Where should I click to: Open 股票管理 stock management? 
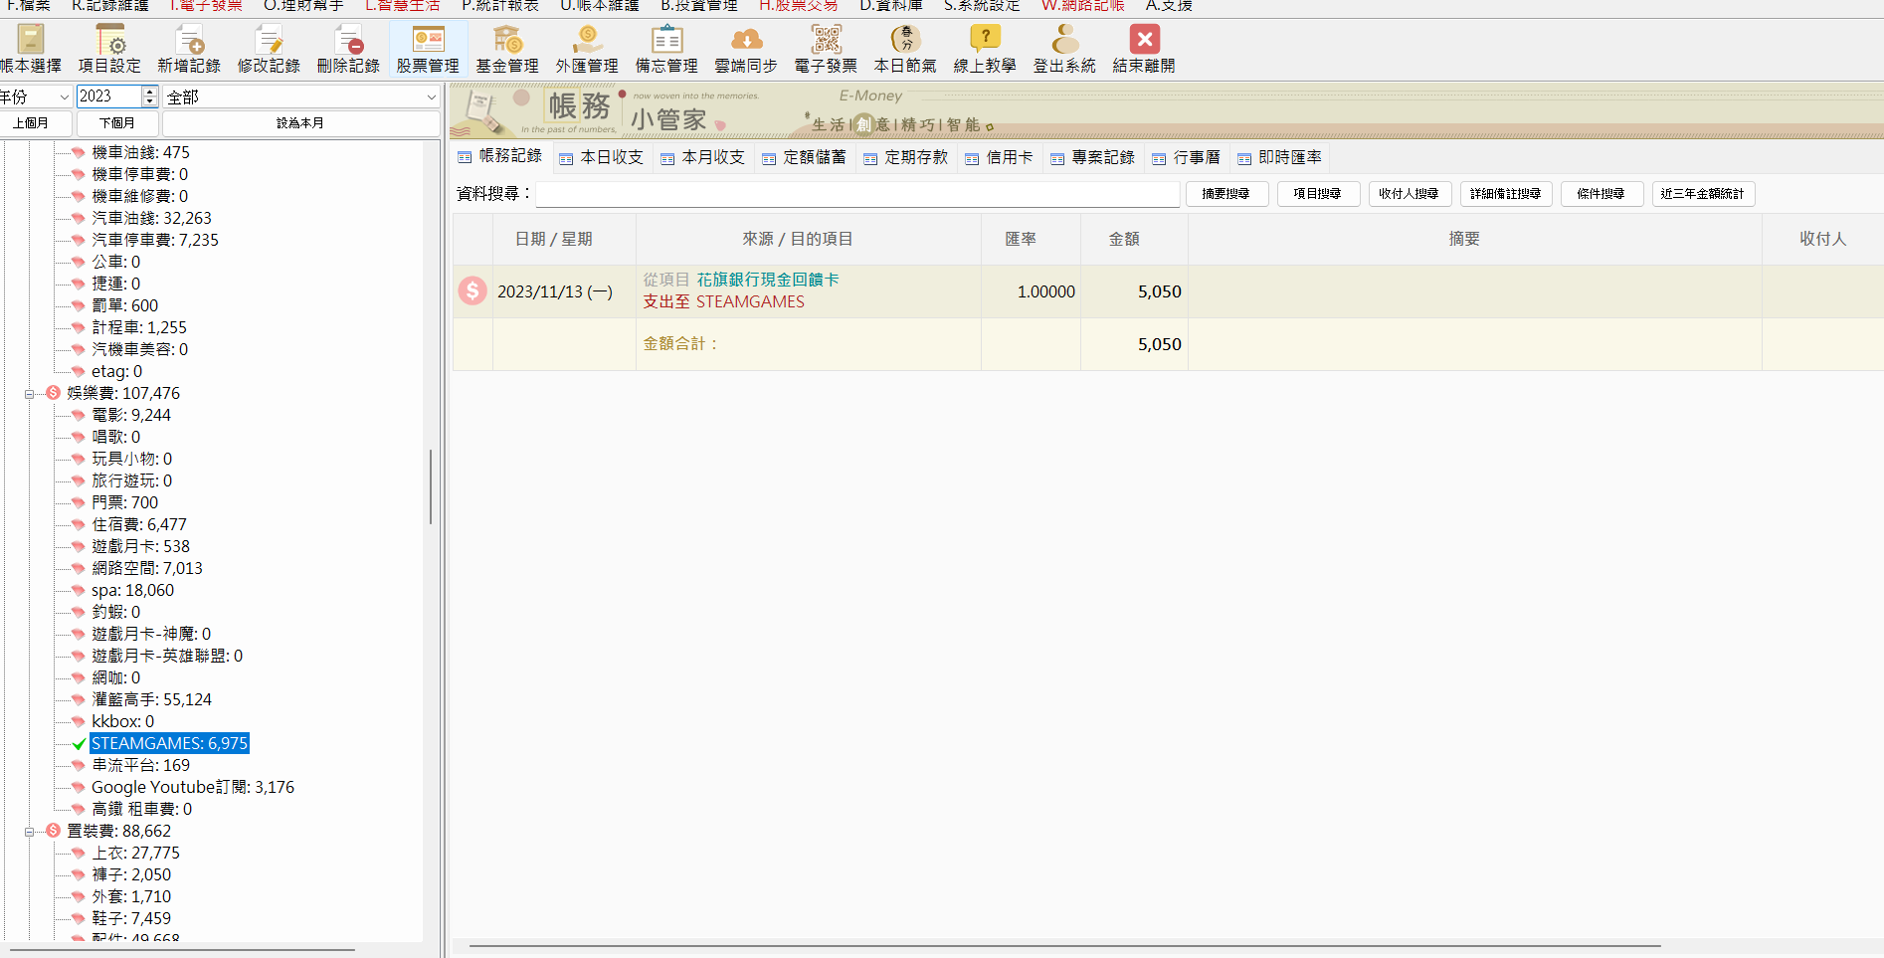click(x=428, y=50)
